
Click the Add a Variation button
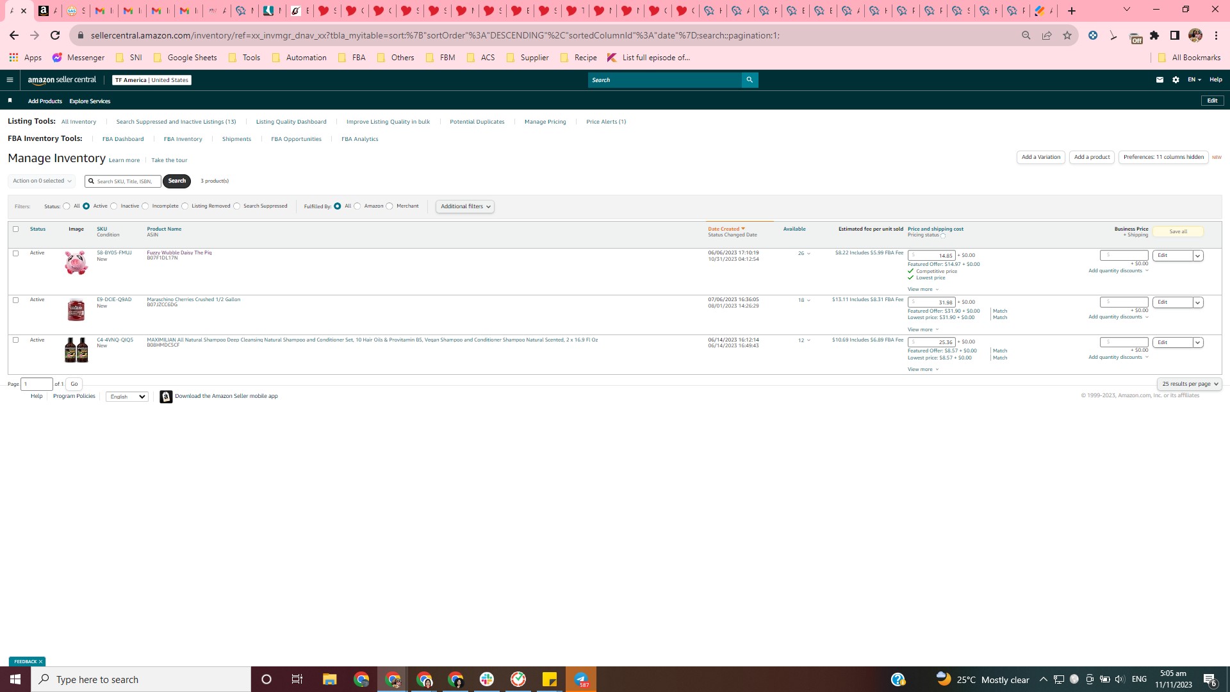pos(1041,157)
